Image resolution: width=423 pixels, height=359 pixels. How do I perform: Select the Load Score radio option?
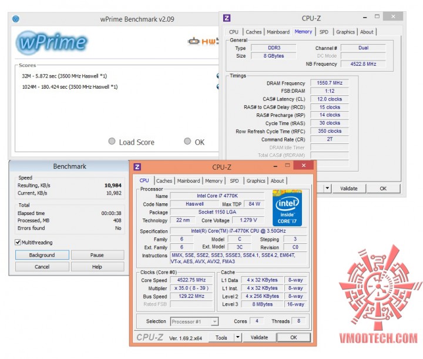(x=112, y=141)
